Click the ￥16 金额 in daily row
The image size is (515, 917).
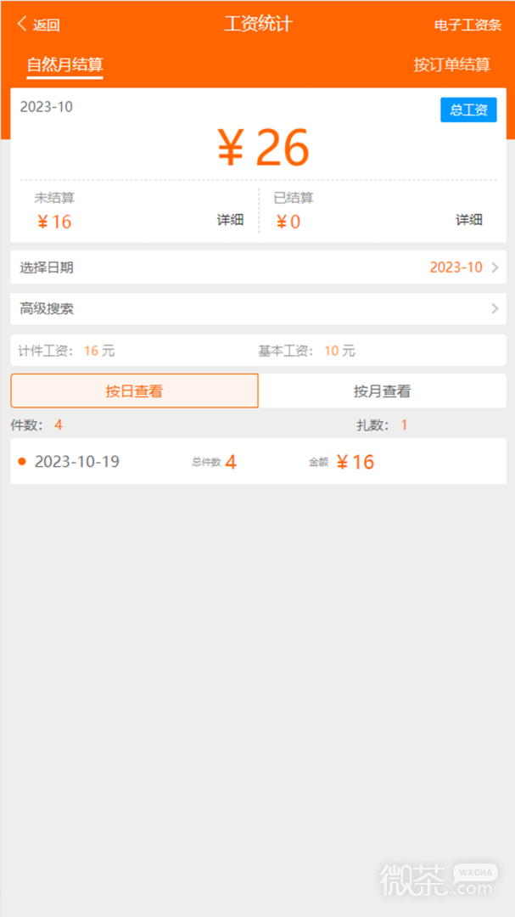[x=355, y=462]
